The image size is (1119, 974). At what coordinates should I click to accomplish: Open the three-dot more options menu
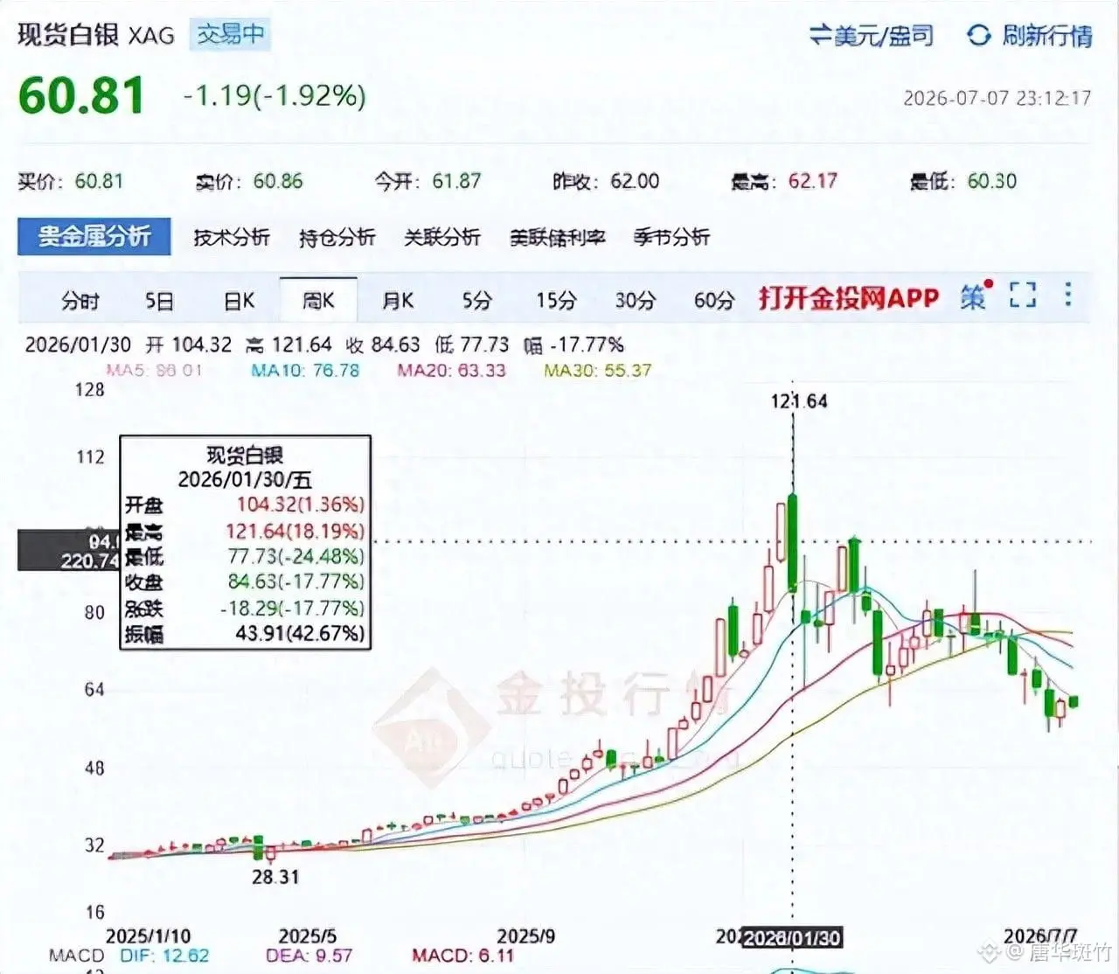click(1068, 294)
